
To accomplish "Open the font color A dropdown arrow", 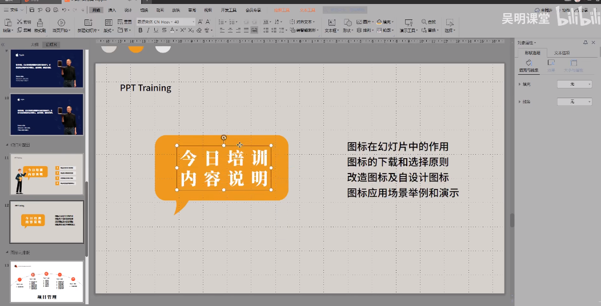I will [177, 30].
